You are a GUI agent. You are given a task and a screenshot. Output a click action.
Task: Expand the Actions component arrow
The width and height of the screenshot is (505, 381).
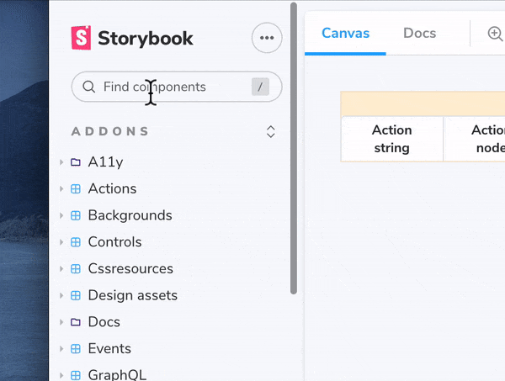click(61, 188)
